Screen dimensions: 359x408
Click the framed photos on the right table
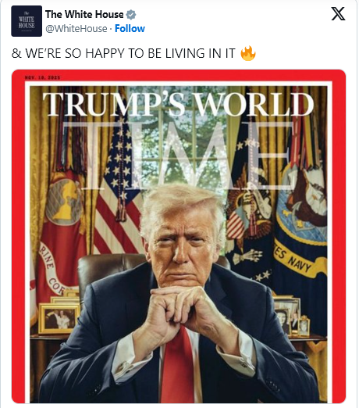(291, 317)
